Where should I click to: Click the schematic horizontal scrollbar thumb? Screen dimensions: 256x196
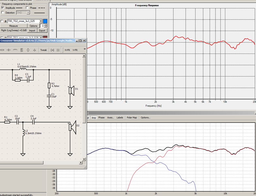tap(22, 163)
